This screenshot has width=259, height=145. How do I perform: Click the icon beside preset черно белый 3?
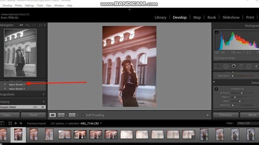pos(5,89)
